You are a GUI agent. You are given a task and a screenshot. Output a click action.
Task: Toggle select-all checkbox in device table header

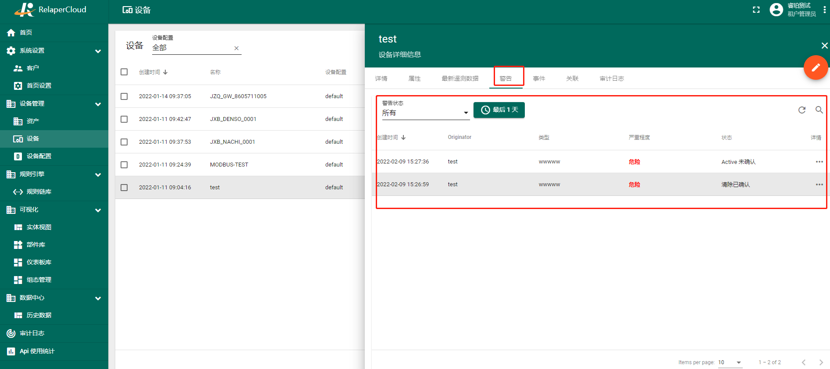pos(124,72)
